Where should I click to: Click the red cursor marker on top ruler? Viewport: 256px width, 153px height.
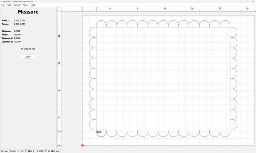(x=96, y=9)
